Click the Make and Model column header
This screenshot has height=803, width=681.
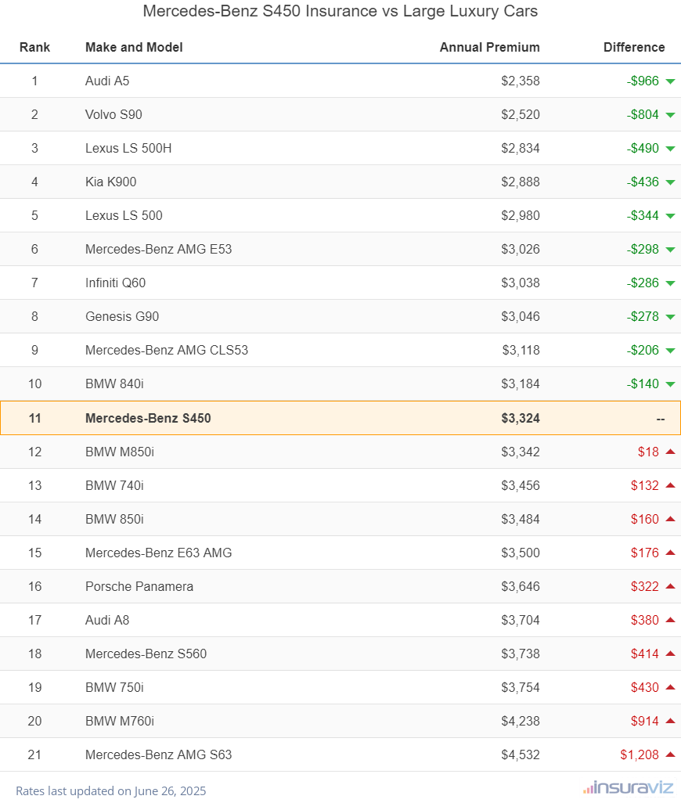pyautogui.click(x=134, y=47)
